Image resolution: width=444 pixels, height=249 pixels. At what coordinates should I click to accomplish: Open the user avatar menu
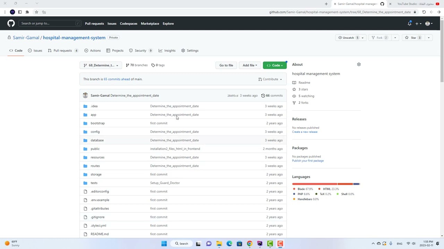[x=429, y=24]
